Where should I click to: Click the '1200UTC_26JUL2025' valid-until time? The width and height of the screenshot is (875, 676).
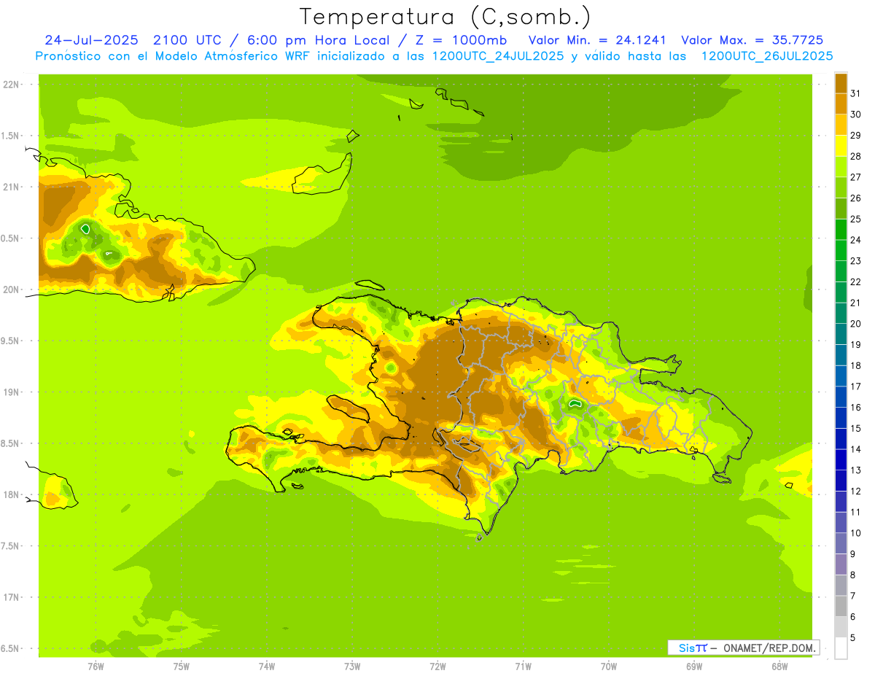coord(766,56)
